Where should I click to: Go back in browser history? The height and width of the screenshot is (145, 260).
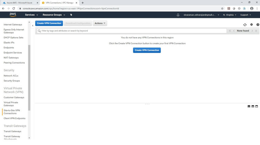tap(3, 9)
